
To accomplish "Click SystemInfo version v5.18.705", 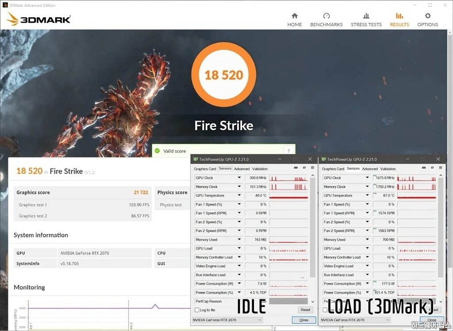I will coord(104,263).
